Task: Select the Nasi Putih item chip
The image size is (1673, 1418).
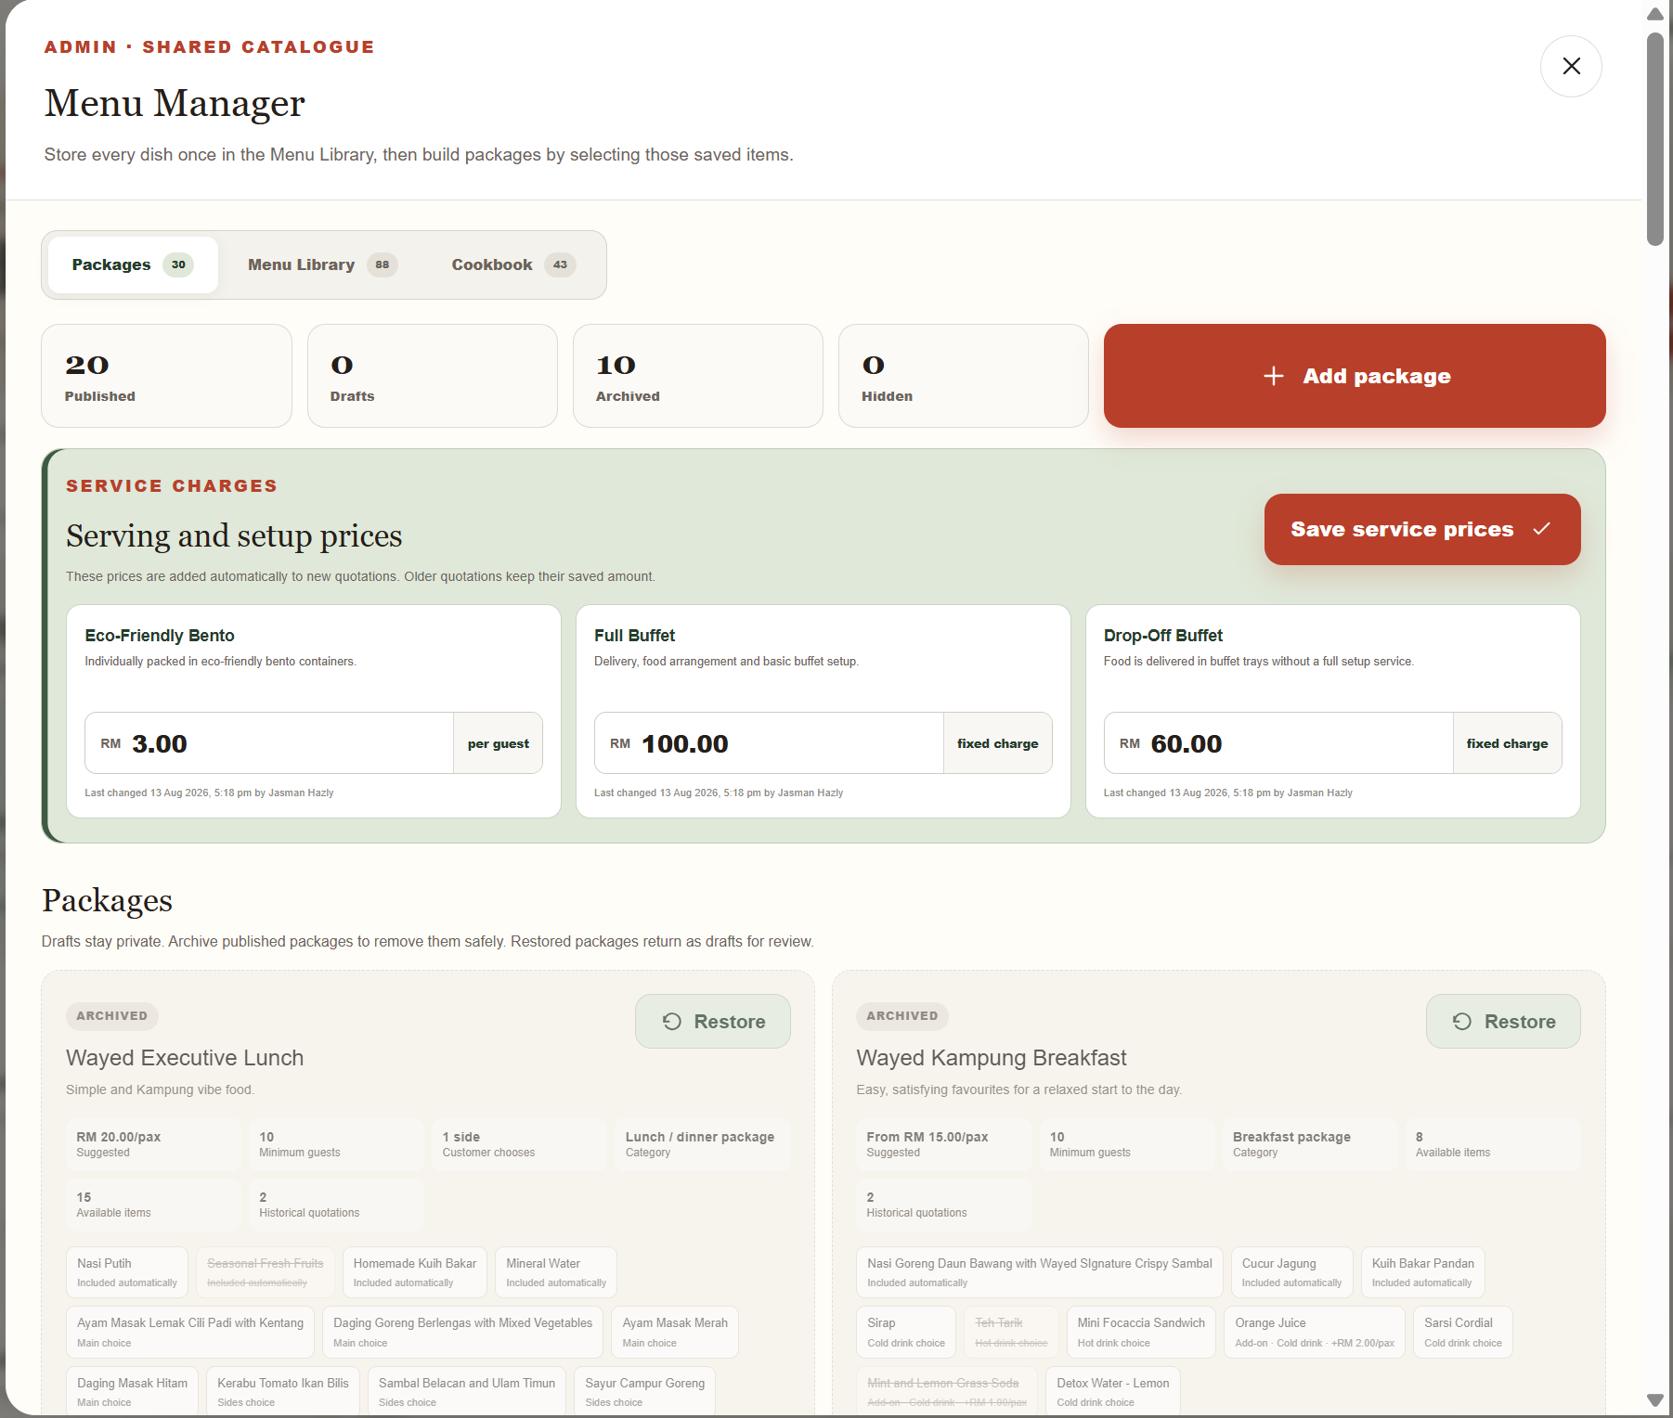Action: [127, 1272]
